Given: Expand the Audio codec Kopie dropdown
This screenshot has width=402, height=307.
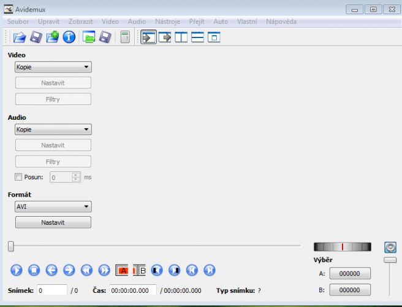Looking at the screenshot, I should coord(53,130).
